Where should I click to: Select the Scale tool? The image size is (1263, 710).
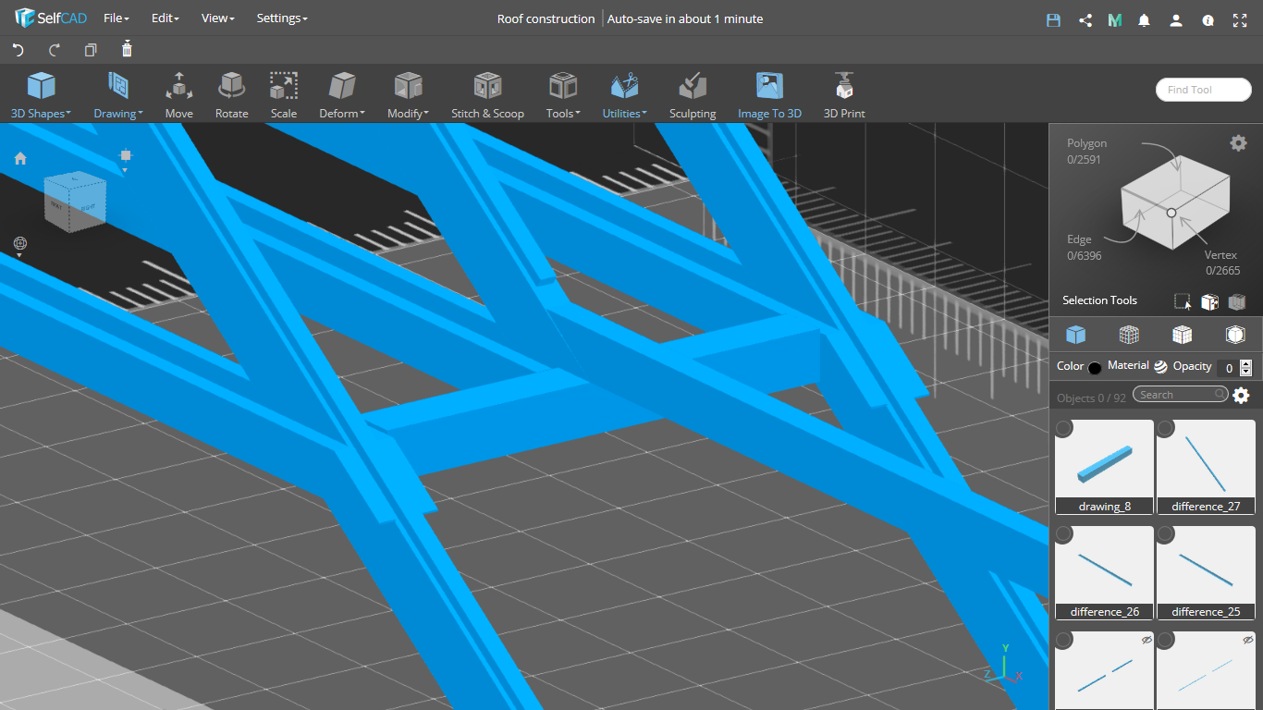(284, 95)
